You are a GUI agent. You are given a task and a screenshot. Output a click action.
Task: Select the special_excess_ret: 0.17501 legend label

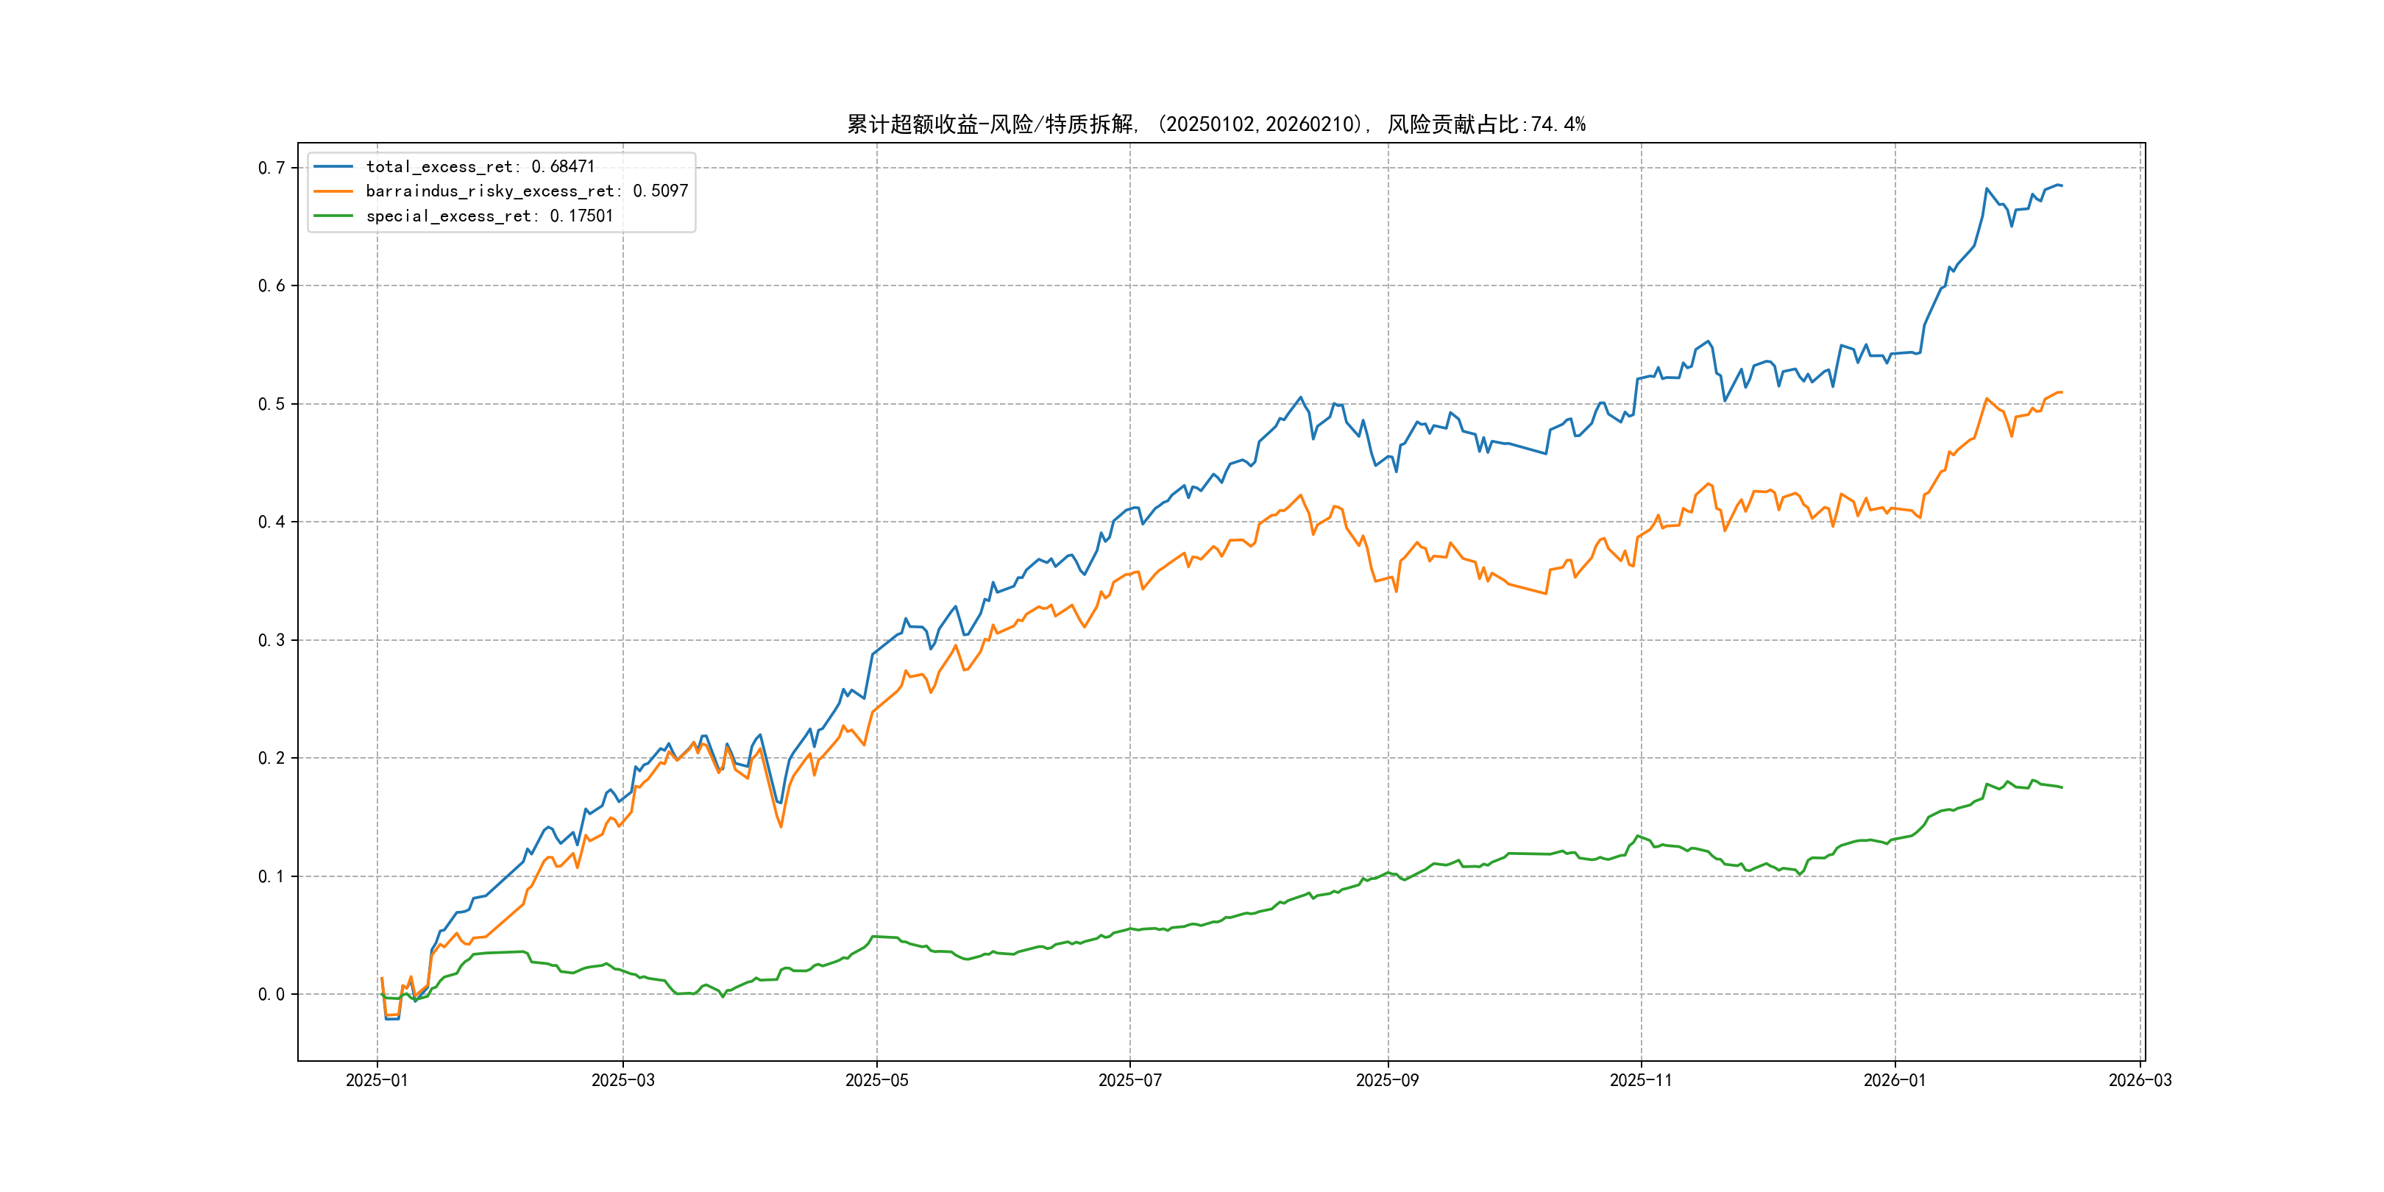[489, 216]
